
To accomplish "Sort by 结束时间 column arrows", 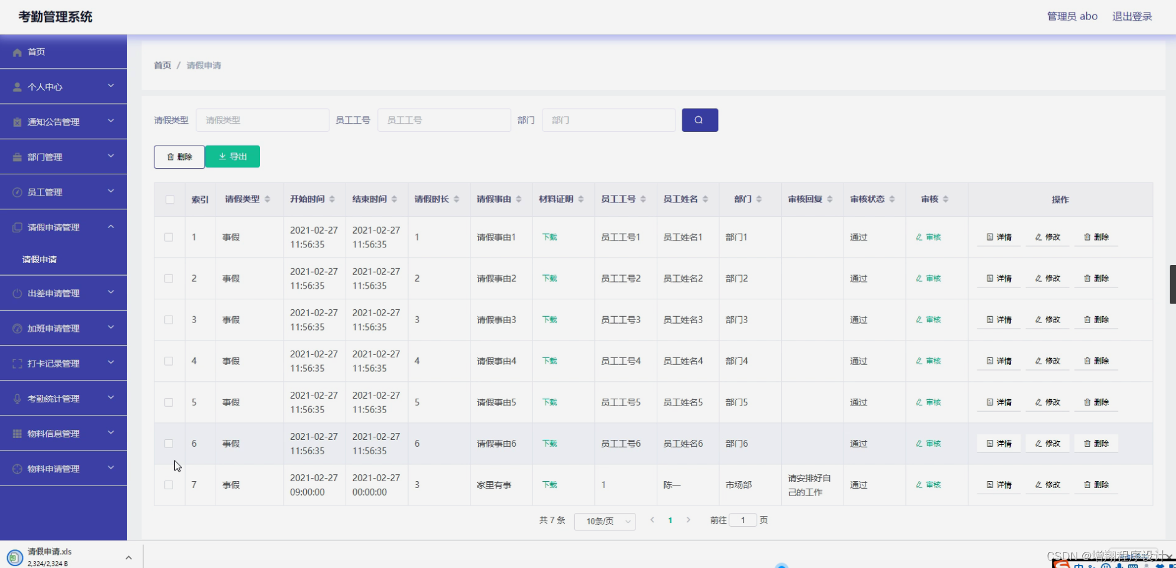I will (394, 199).
